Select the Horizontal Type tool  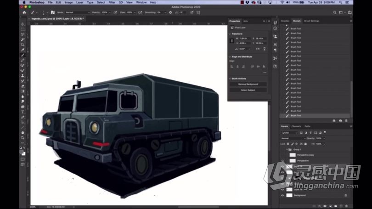point(23,112)
